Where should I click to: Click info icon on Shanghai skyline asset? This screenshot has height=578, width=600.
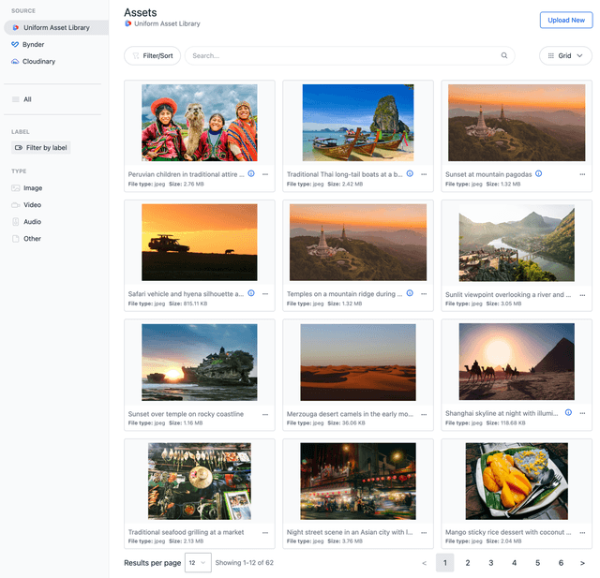coord(568,412)
